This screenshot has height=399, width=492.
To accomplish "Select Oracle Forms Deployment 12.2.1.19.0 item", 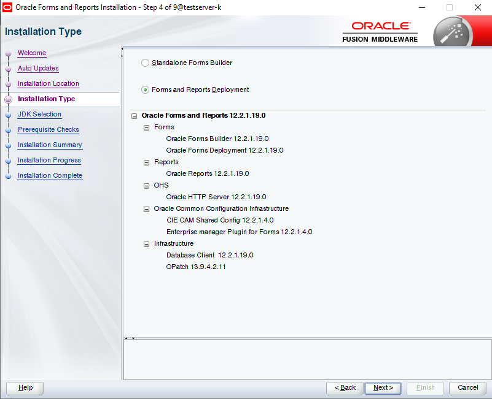I will click(x=225, y=151).
